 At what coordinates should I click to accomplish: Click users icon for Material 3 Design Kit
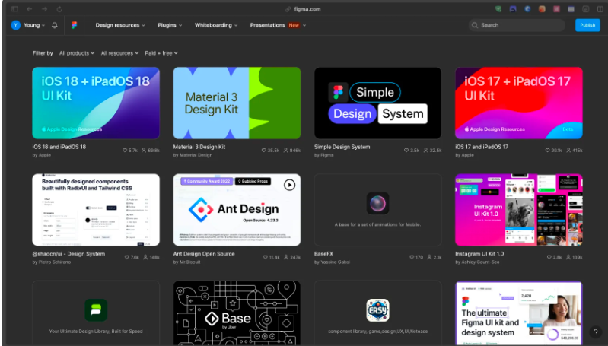click(286, 151)
